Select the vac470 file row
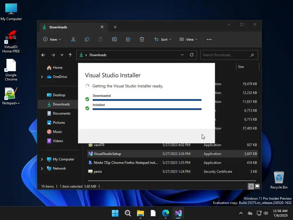Image resolution: width=293 pixels, height=220 pixels. (x=173, y=145)
